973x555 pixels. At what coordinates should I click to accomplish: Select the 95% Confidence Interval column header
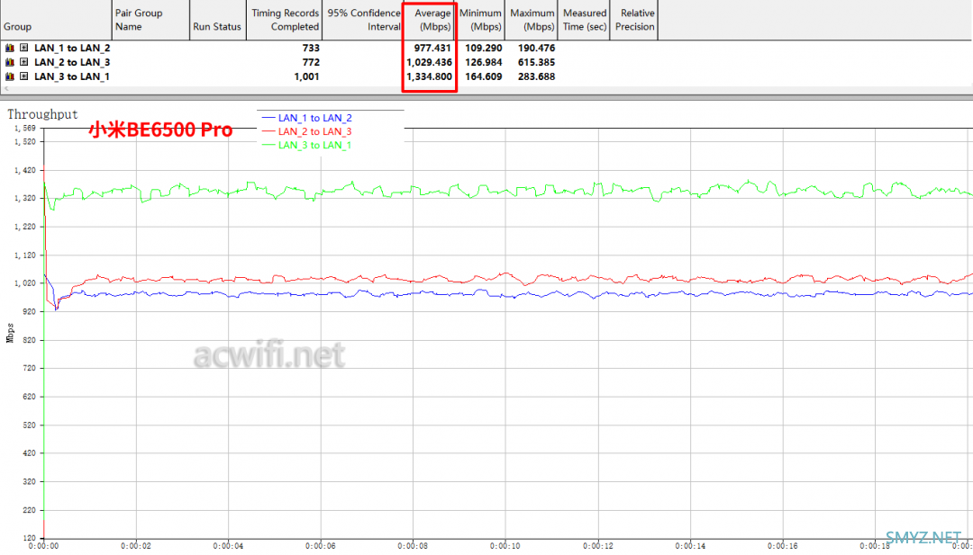click(362, 21)
